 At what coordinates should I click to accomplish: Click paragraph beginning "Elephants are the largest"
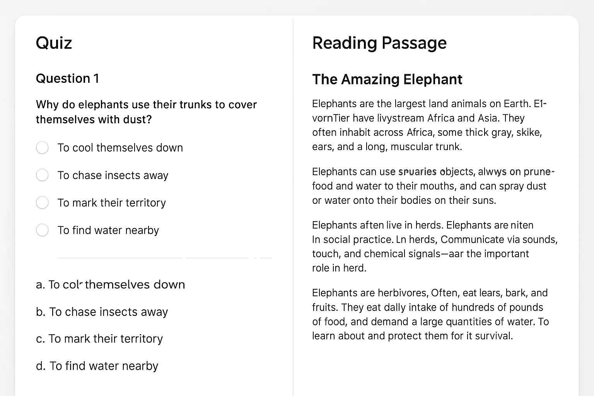click(429, 125)
